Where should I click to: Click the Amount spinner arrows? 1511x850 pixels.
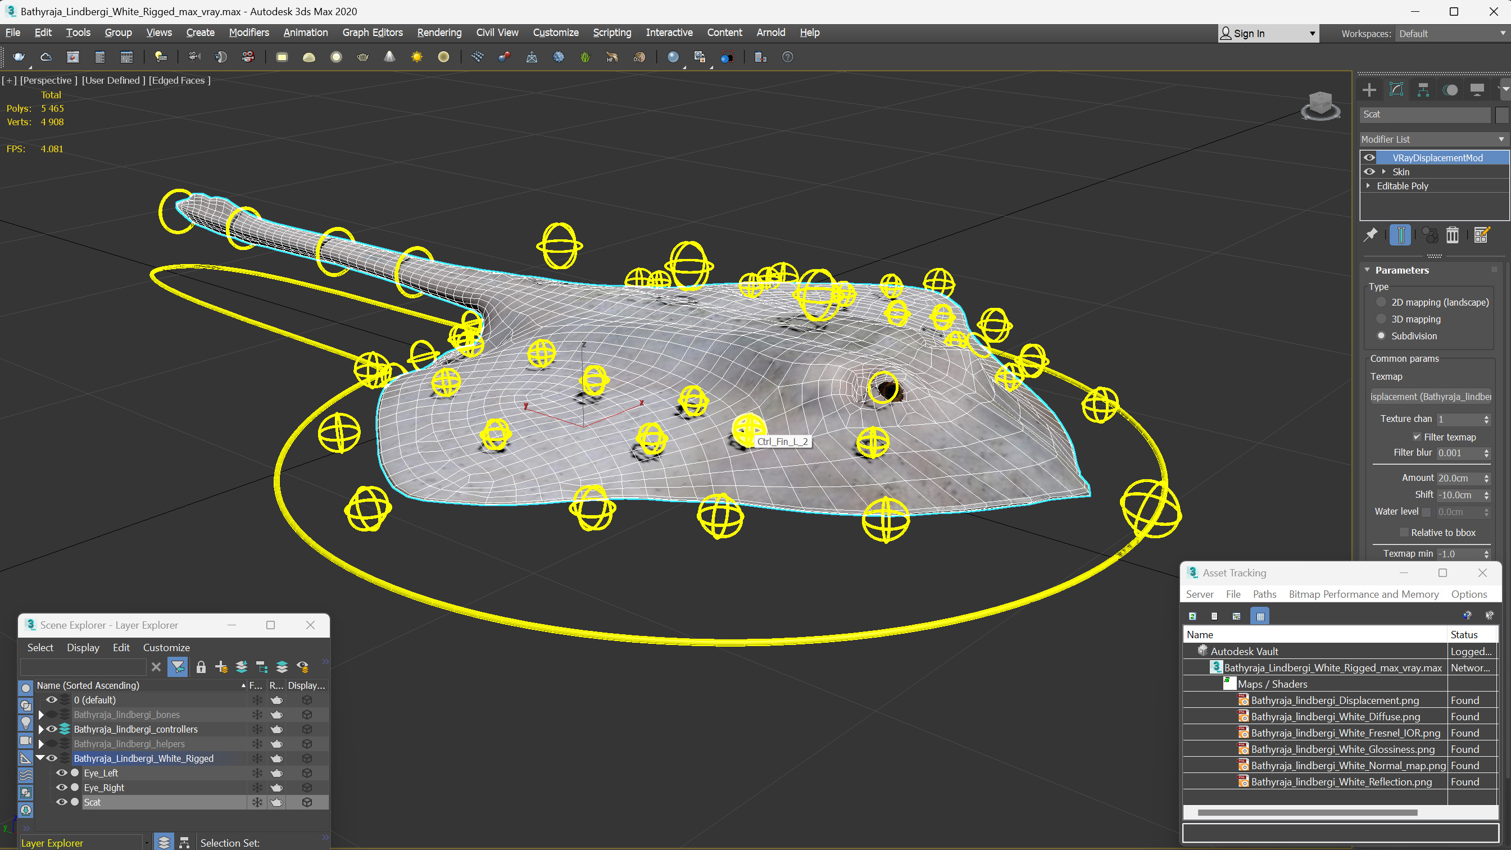tap(1486, 479)
